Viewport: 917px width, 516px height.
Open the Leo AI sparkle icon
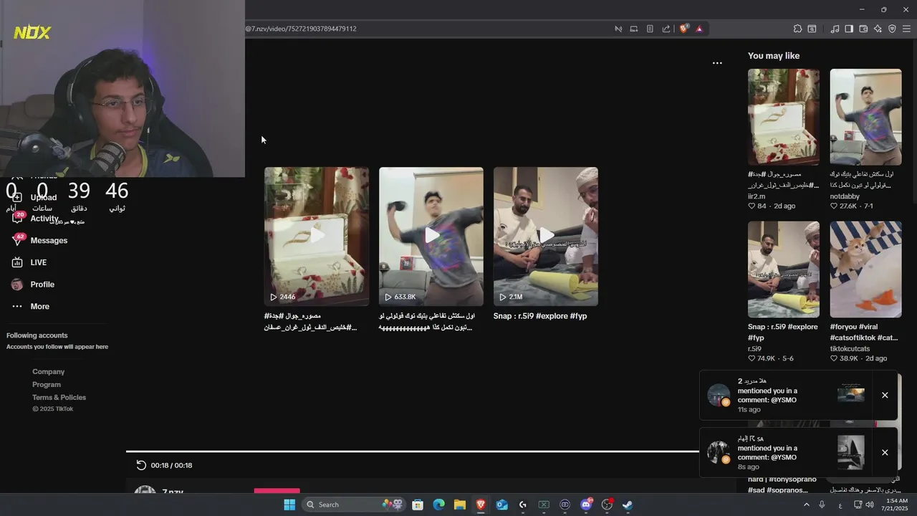tap(878, 29)
